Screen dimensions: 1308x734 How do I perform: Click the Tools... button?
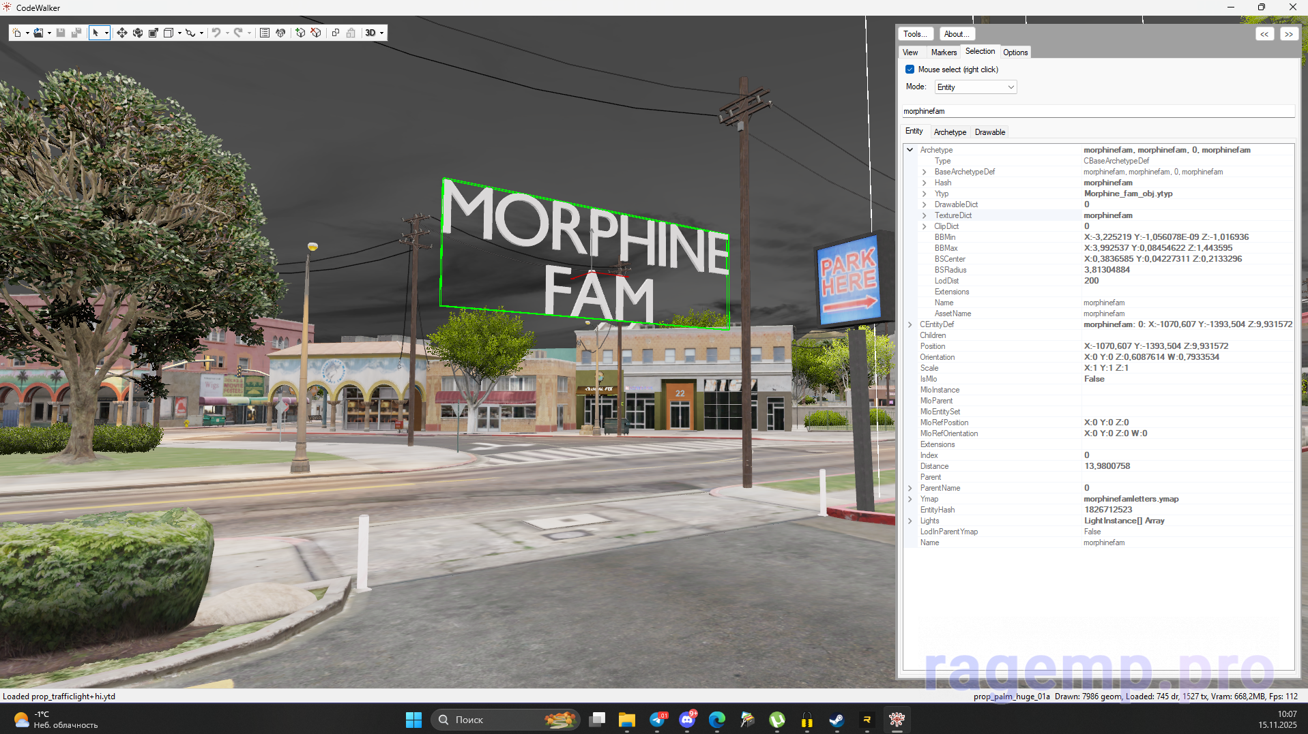[915, 34]
